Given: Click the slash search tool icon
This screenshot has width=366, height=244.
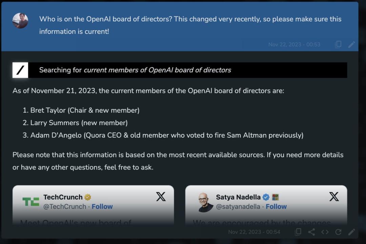Looking at the screenshot, I should pyautogui.click(x=20, y=70).
